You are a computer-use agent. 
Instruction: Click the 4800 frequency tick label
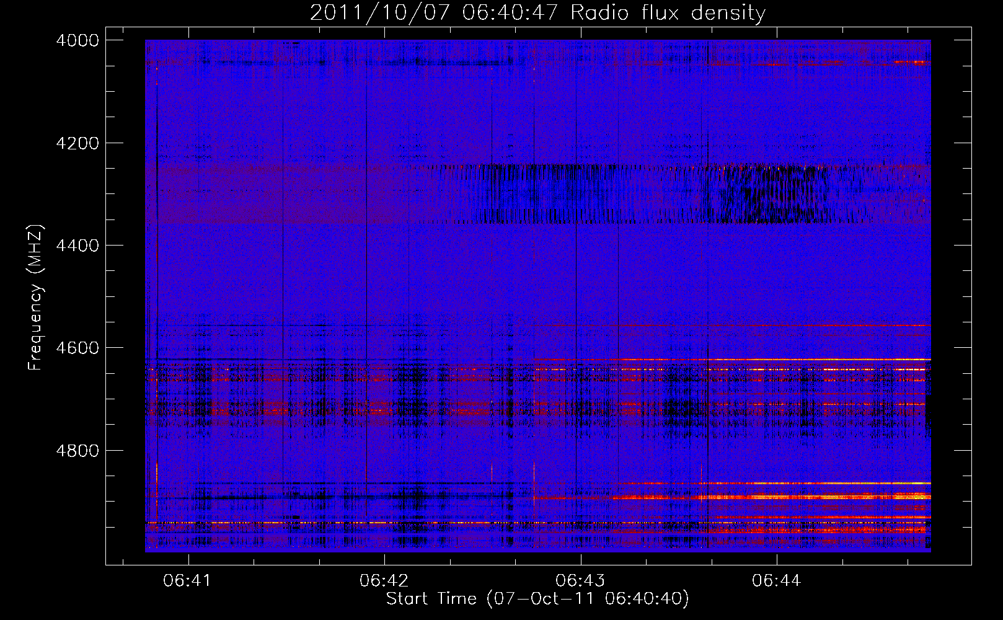pyautogui.click(x=77, y=450)
